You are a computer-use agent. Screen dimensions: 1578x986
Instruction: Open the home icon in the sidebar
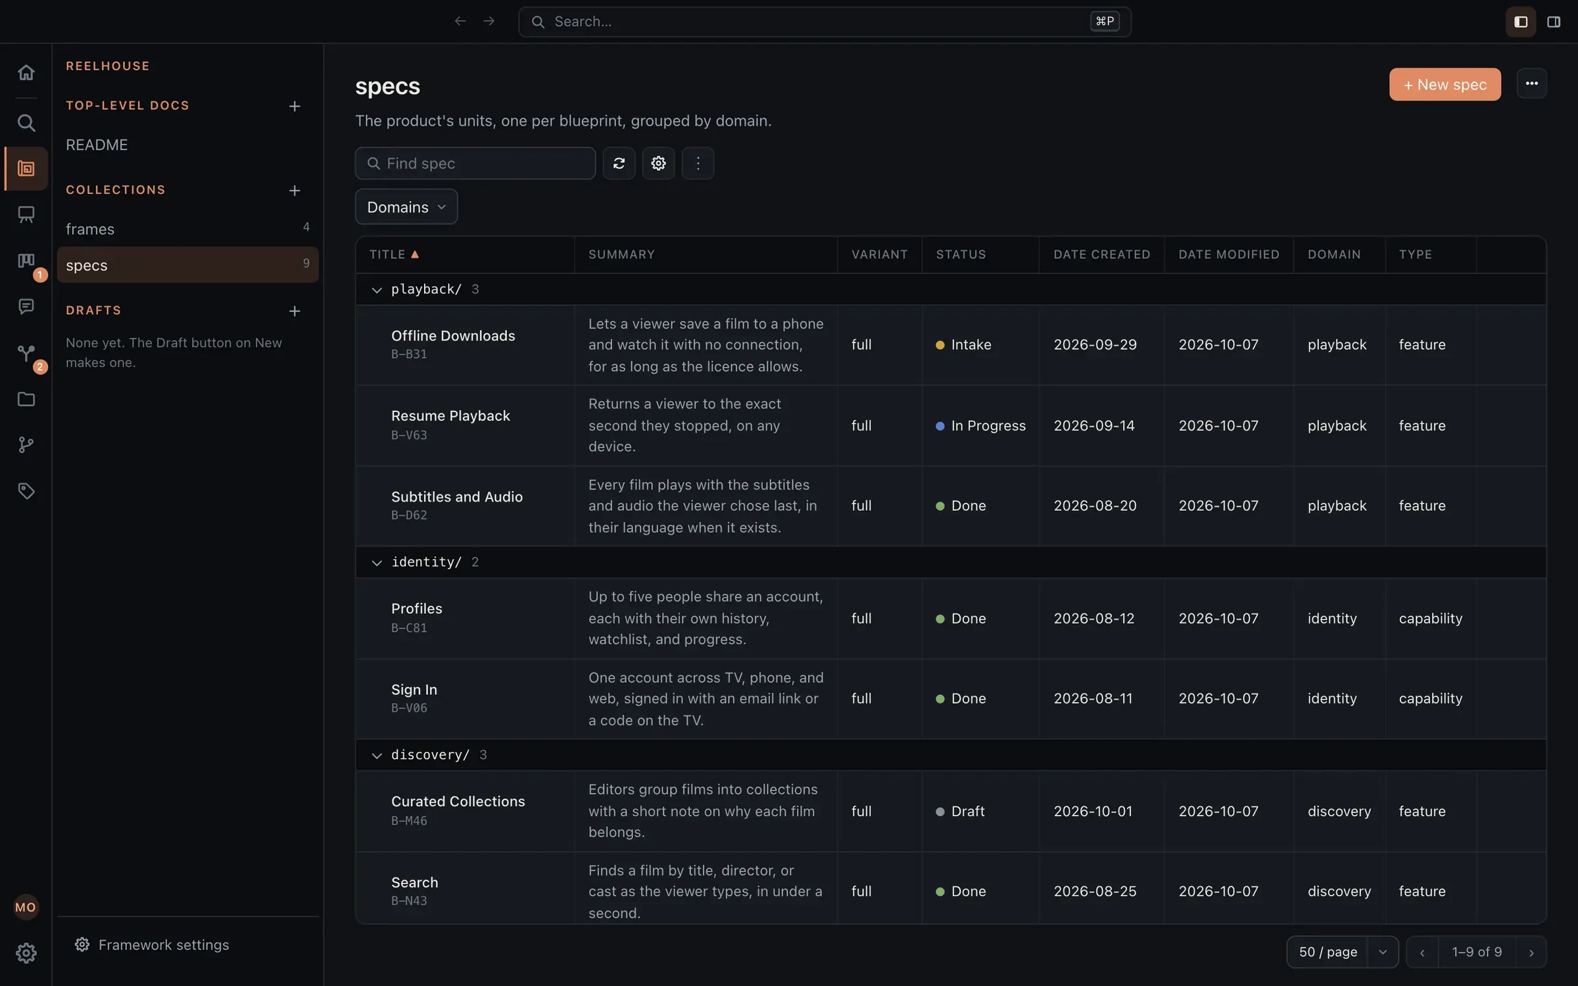click(26, 72)
